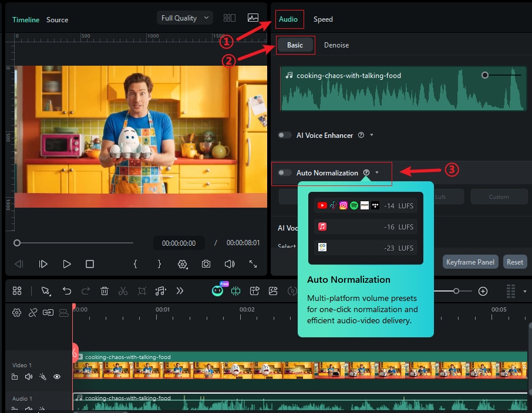Turn on Auto Normalization toggle
The height and width of the screenshot is (413, 532).
tap(284, 172)
